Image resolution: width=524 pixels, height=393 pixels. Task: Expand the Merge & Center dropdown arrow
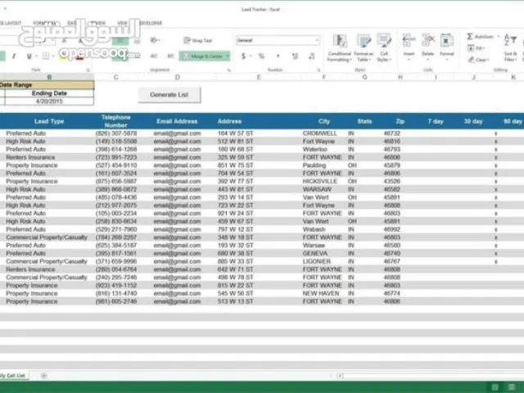[x=227, y=56]
